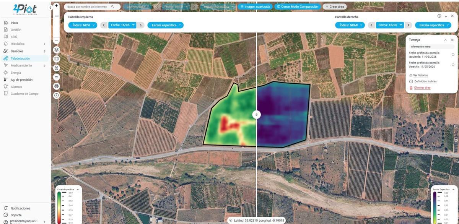Select Teledetección in the sidebar
The width and height of the screenshot is (459, 224).
[25, 58]
